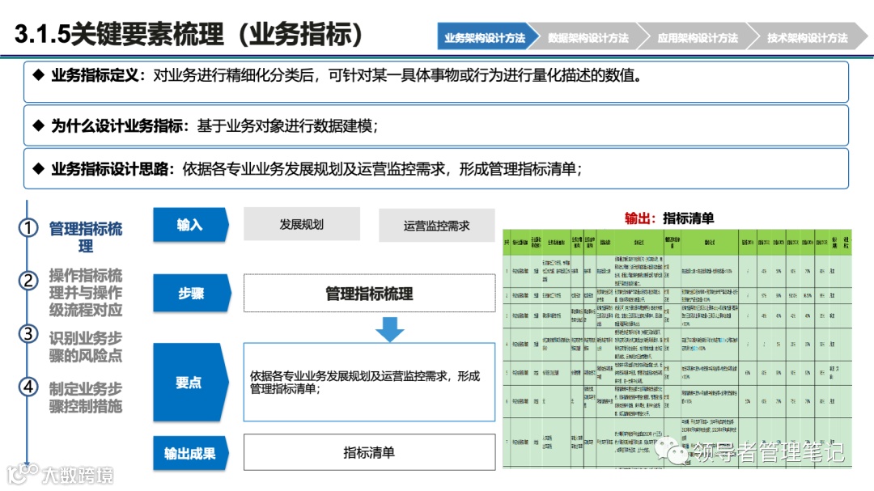Screen dimensions: 874x491
Task: Open the green indicator list table thumbnail
Action: (677, 349)
